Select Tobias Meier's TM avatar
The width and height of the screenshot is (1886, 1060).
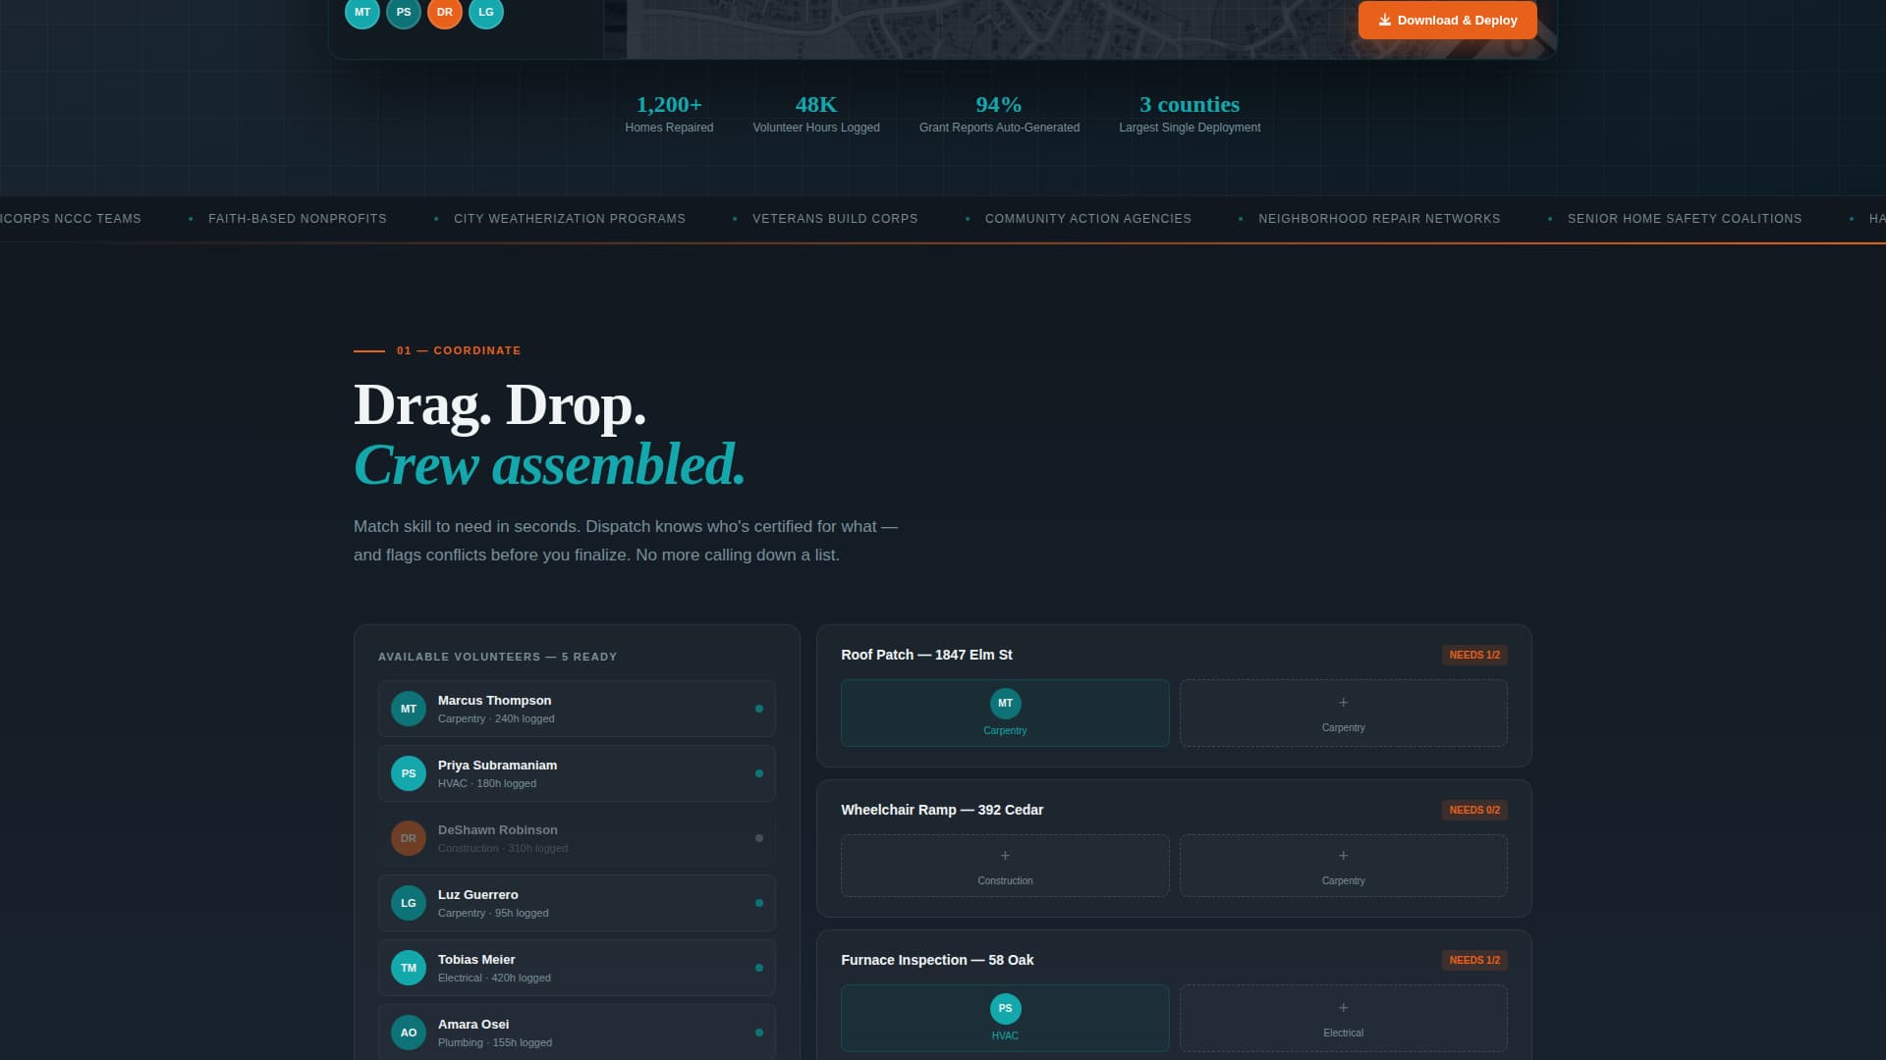pos(408,967)
